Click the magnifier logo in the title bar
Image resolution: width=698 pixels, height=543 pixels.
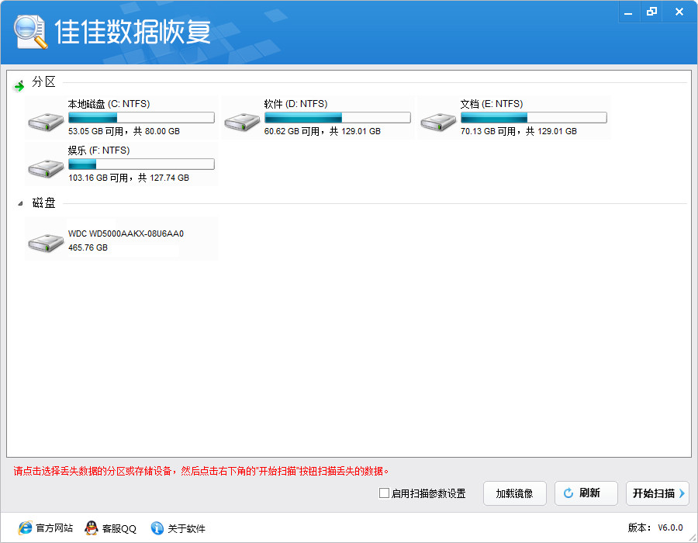tap(29, 31)
